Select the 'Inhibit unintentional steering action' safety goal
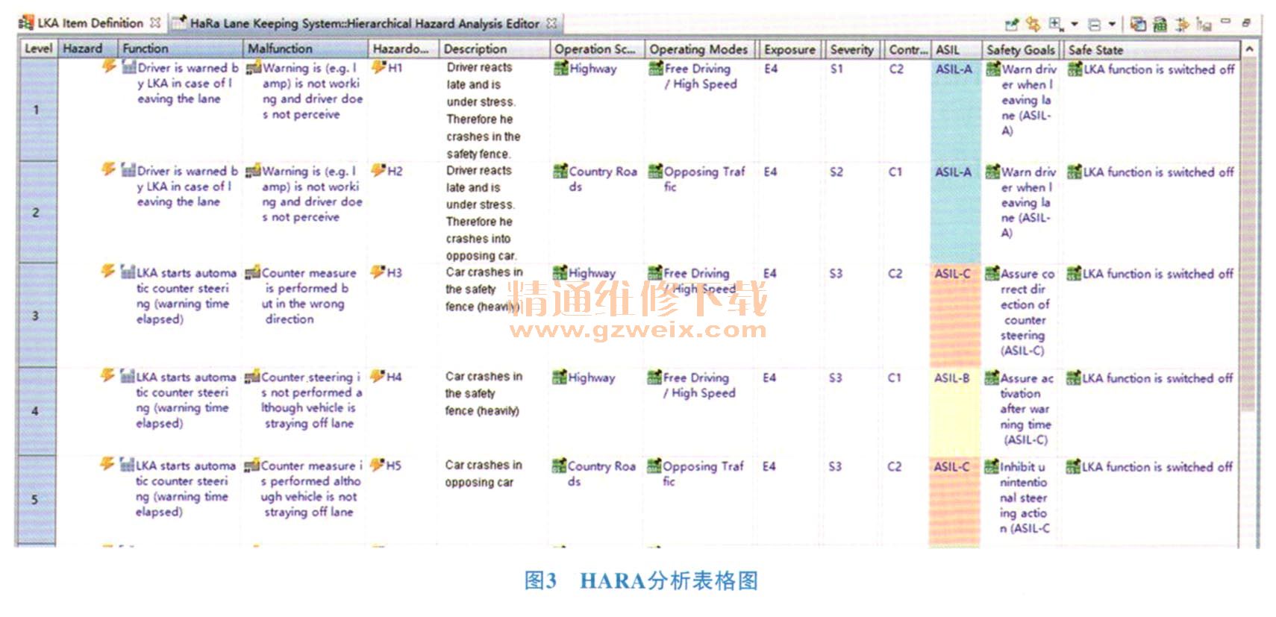 1025,498
